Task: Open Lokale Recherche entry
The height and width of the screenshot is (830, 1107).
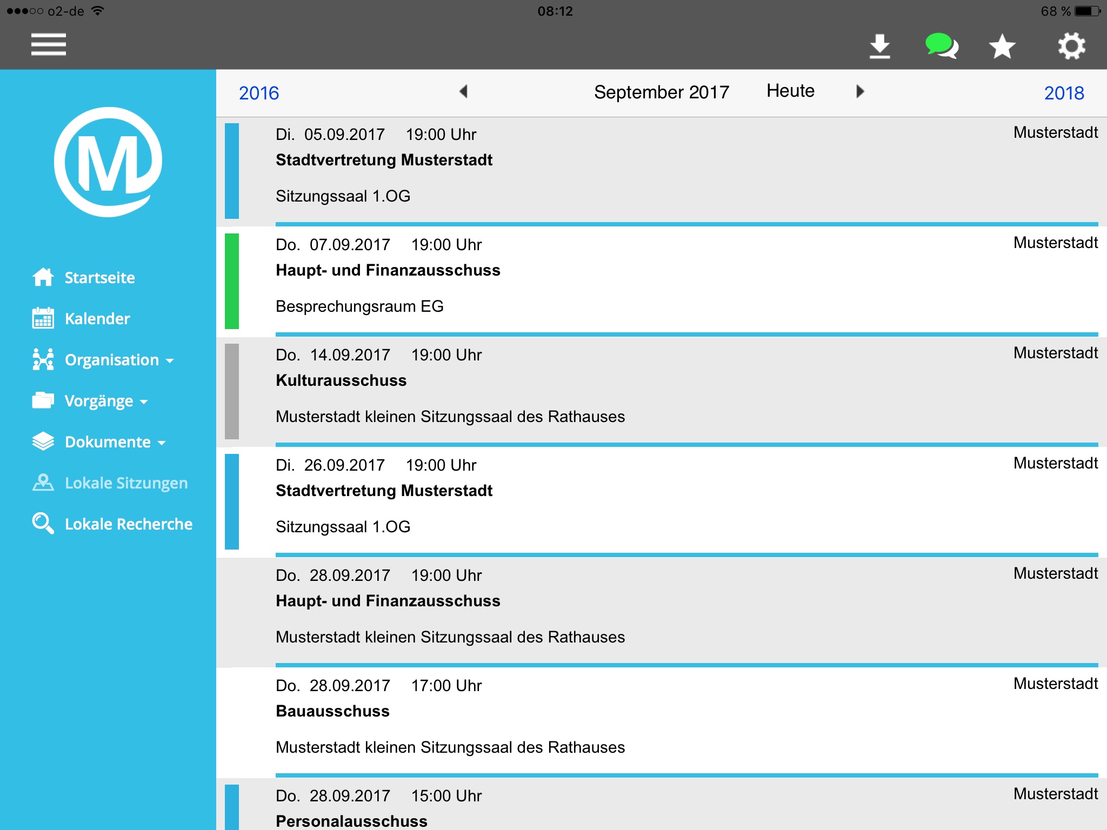Action: coord(129,524)
